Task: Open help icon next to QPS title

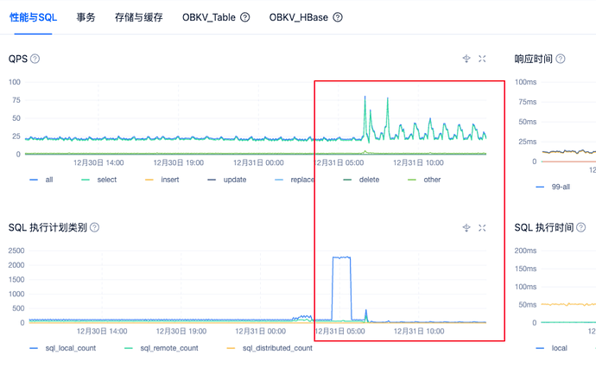Action: point(35,59)
